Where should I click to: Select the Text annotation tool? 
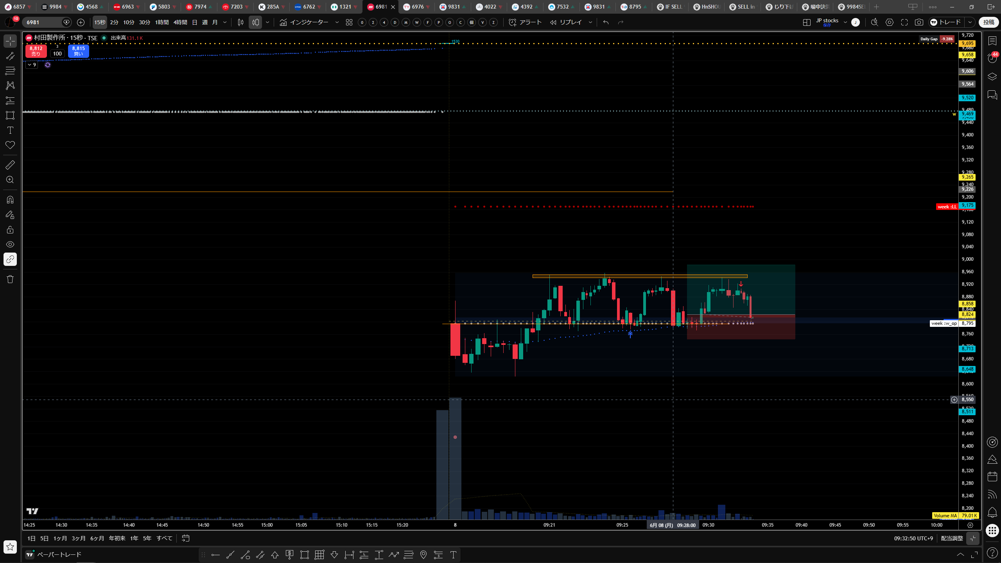click(10, 130)
